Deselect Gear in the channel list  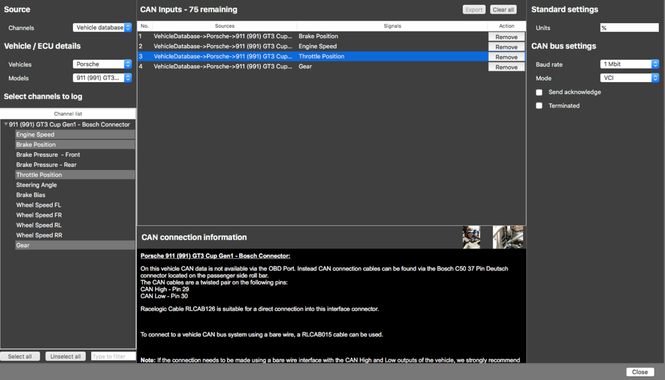coord(75,245)
